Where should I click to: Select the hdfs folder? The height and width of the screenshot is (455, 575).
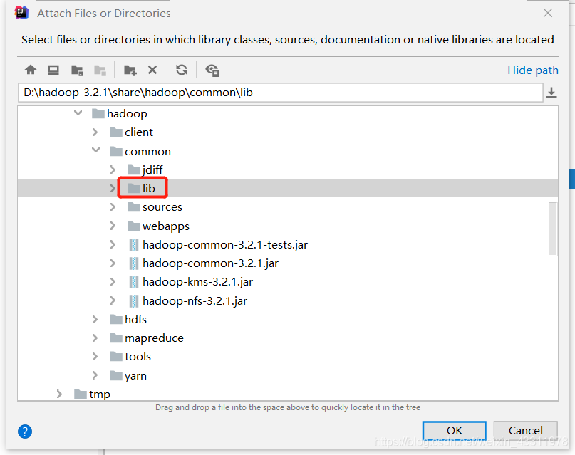[x=128, y=320]
